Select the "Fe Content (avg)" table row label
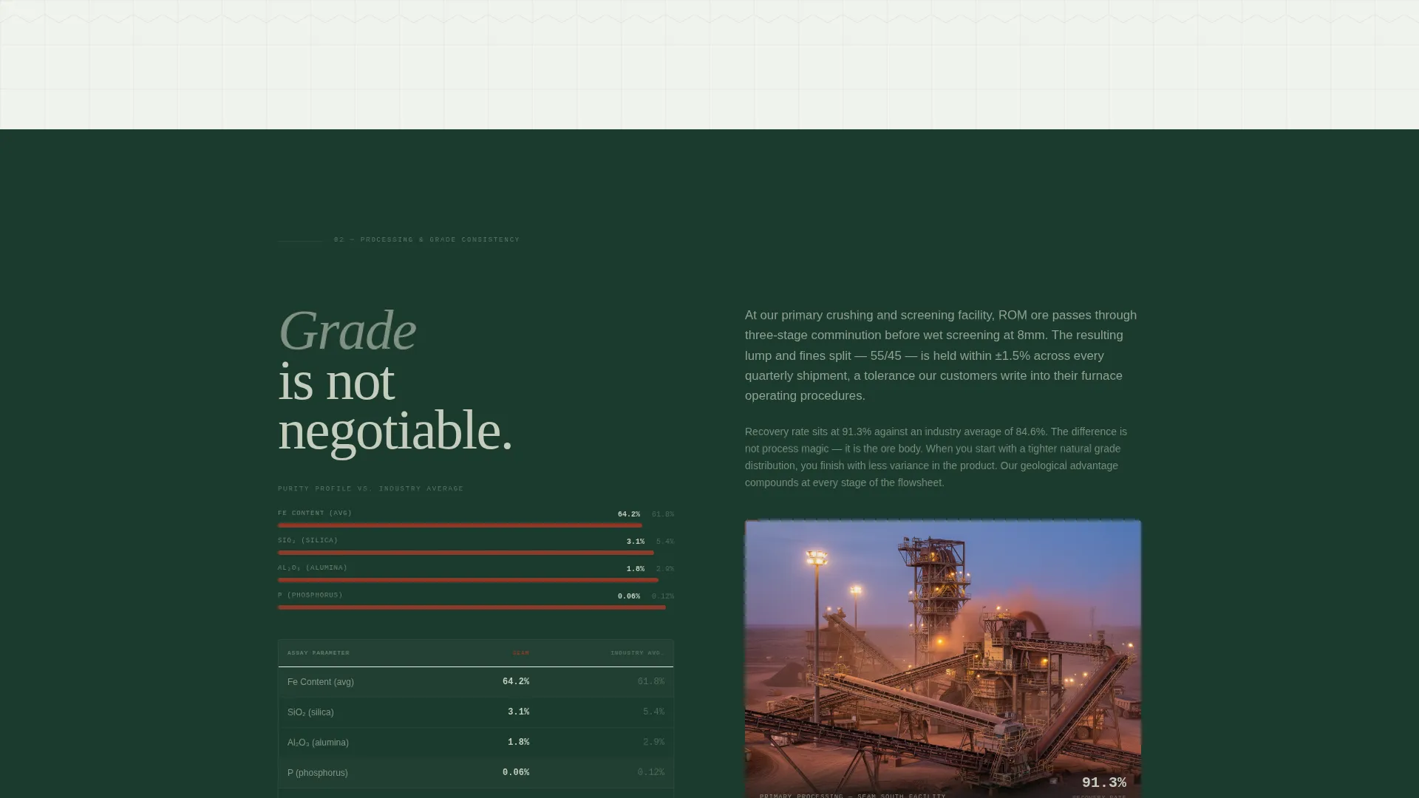The height and width of the screenshot is (798, 1419). pyautogui.click(x=321, y=682)
